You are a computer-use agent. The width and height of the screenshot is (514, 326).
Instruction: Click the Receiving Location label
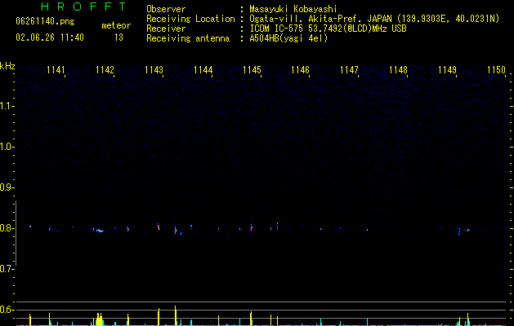(190, 19)
